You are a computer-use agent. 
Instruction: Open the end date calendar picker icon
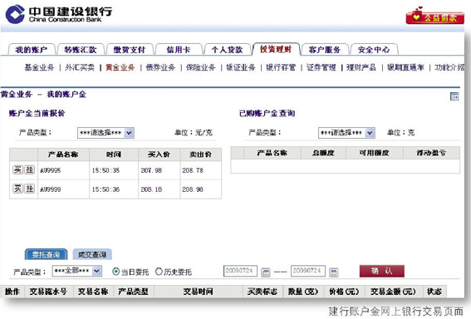(x=333, y=272)
